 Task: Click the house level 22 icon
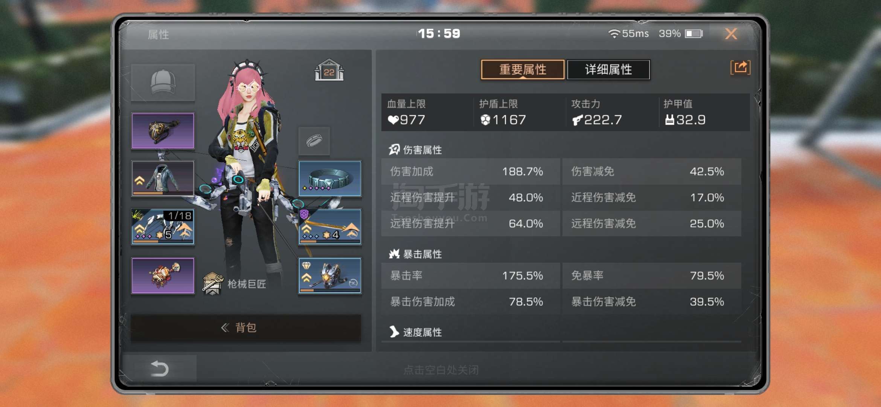pos(329,70)
